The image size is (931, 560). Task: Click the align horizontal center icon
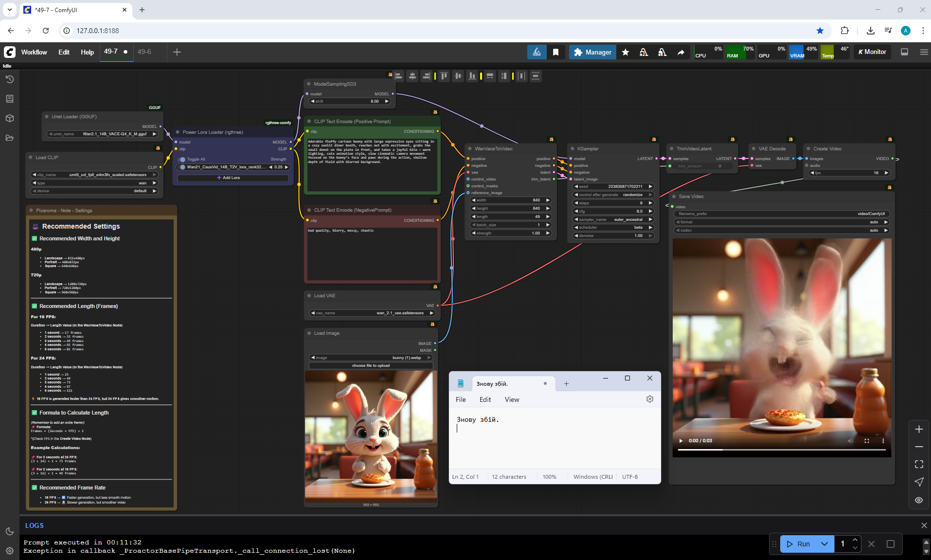point(412,76)
